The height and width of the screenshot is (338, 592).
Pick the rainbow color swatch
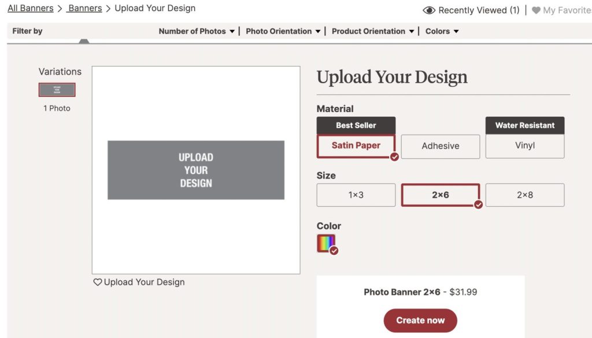tap(326, 243)
